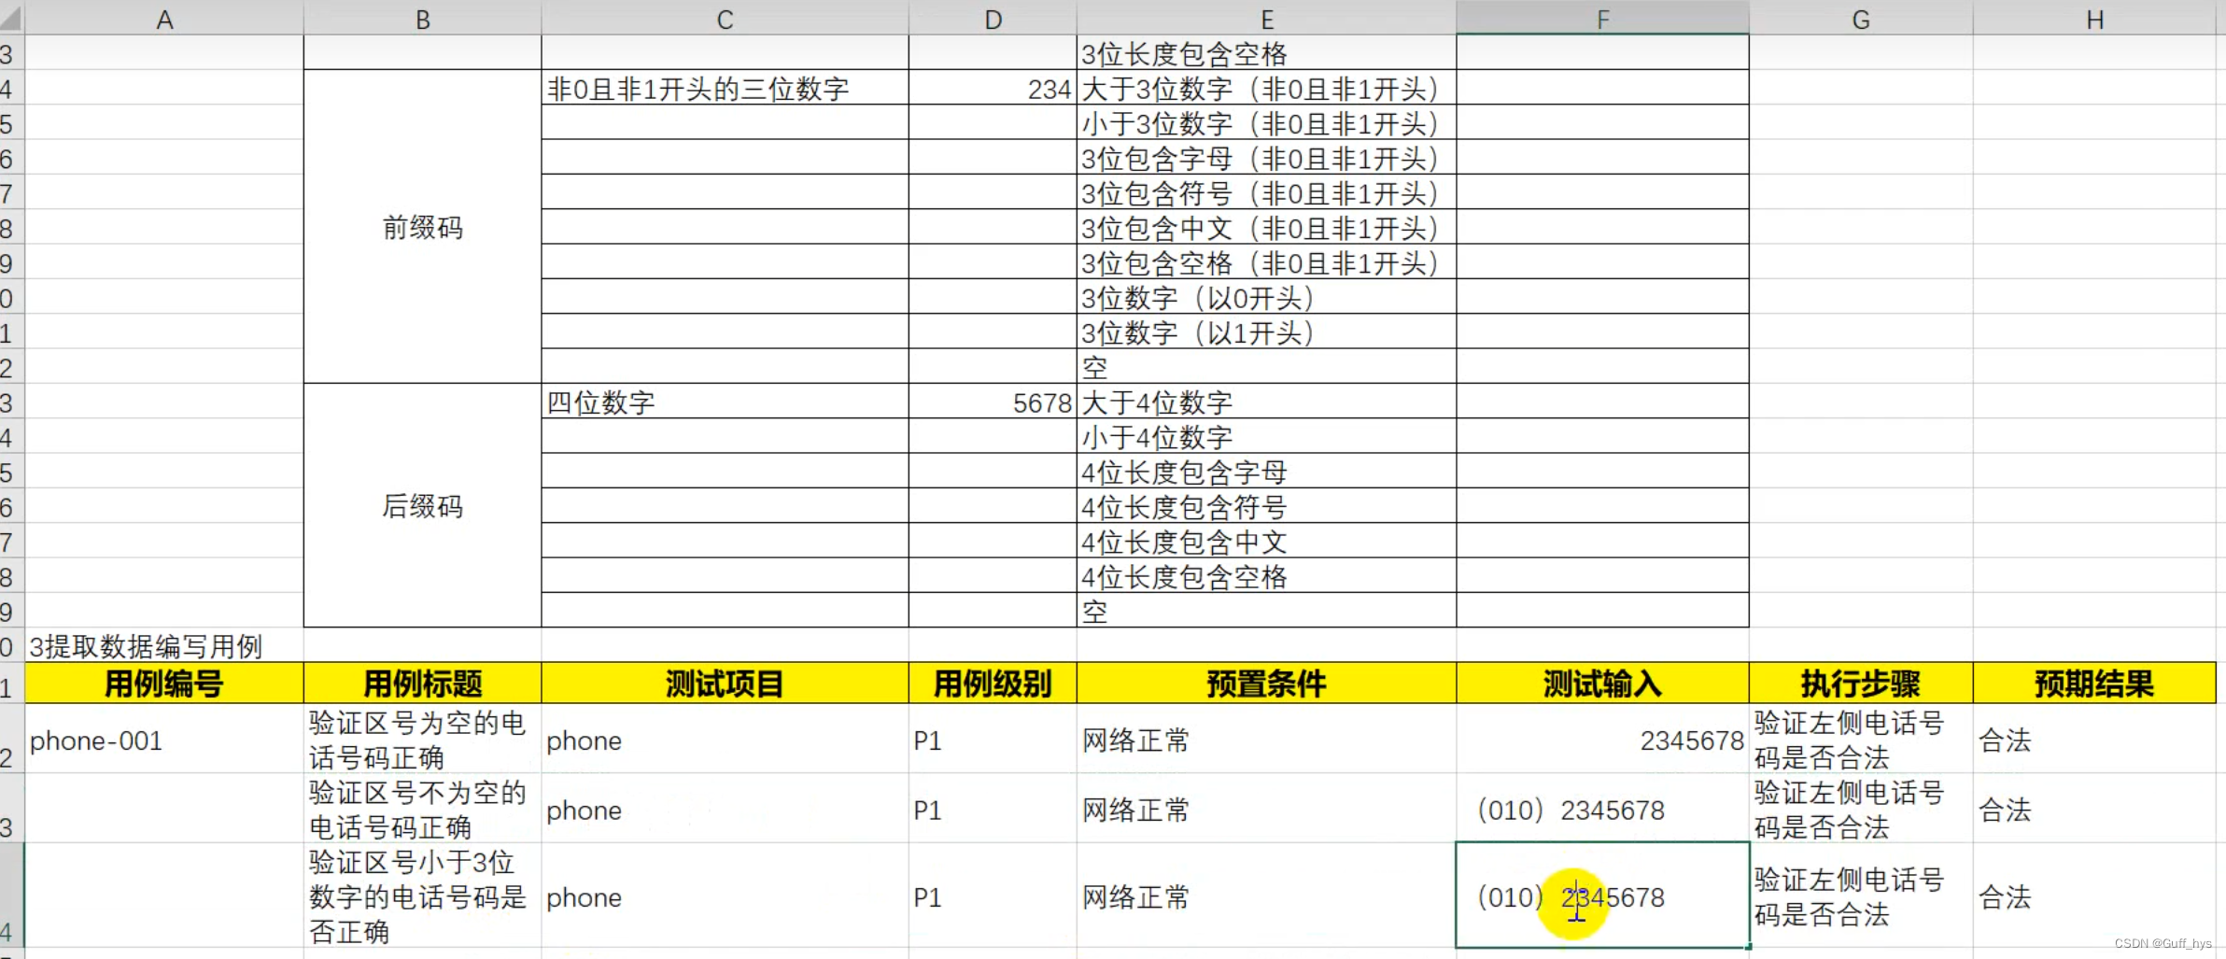The height and width of the screenshot is (959, 2226).
Task: Select column A header
Action: 164,19
